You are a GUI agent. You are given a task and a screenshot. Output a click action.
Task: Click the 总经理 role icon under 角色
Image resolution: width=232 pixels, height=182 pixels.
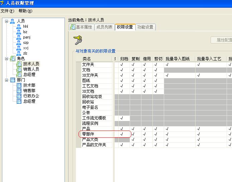(19, 75)
